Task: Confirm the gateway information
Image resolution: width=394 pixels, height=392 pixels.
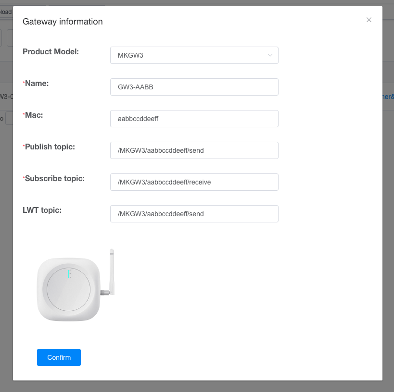Action: click(59, 357)
